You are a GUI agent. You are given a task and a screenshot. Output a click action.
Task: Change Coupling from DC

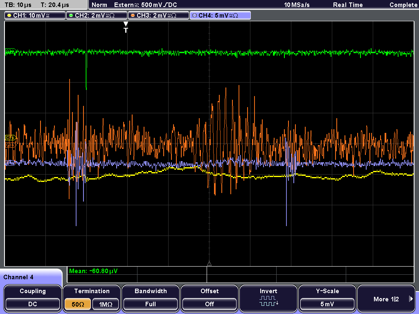(33, 298)
